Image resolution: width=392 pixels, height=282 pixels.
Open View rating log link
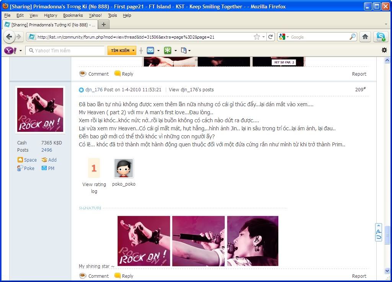pyautogui.click(x=94, y=188)
